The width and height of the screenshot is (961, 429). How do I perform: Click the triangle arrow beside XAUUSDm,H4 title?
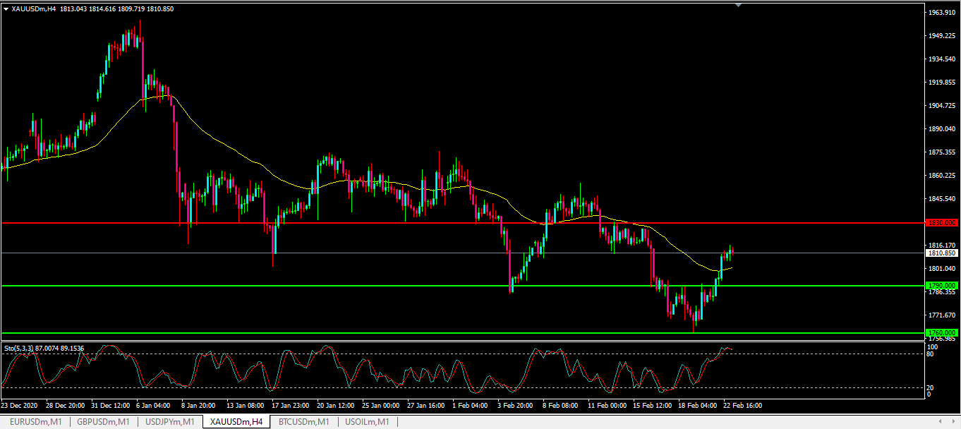(6, 9)
